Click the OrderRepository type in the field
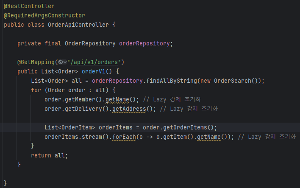Screen dimensions: 300x188 click(90, 44)
